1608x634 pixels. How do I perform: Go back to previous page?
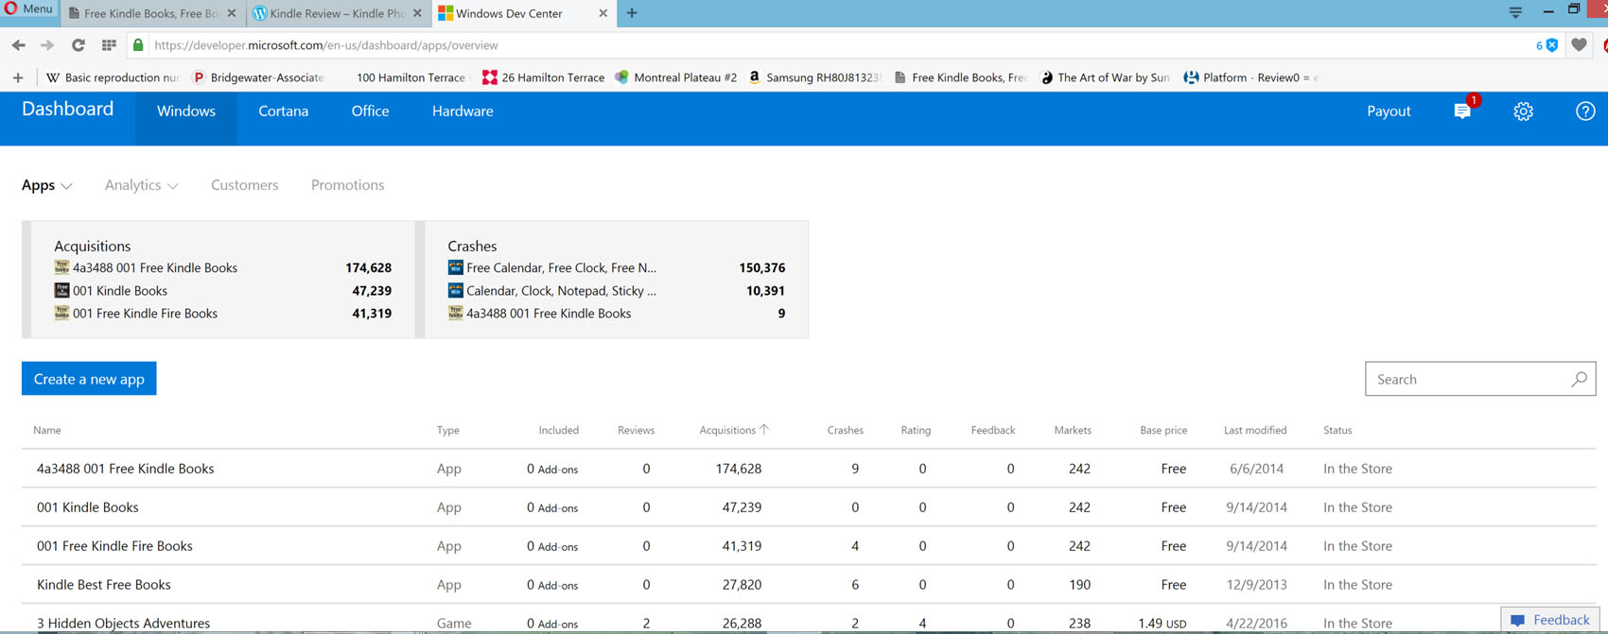click(18, 45)
